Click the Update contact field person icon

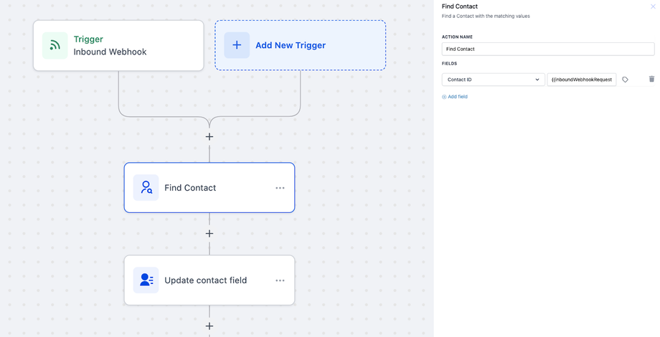coord(146,280)
